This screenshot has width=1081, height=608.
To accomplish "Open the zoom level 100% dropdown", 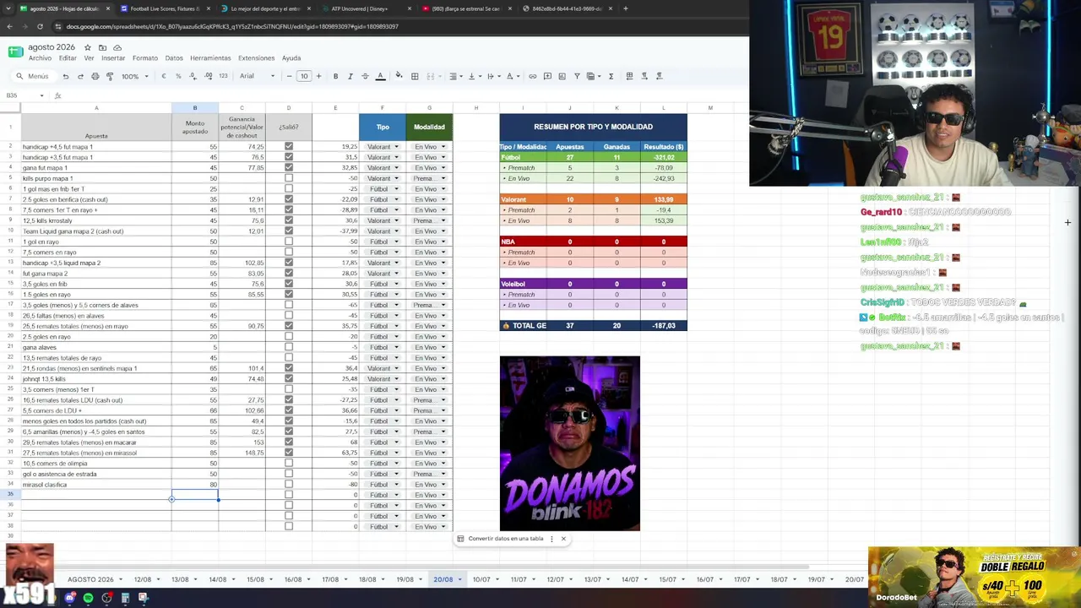I will coord(134,76).
